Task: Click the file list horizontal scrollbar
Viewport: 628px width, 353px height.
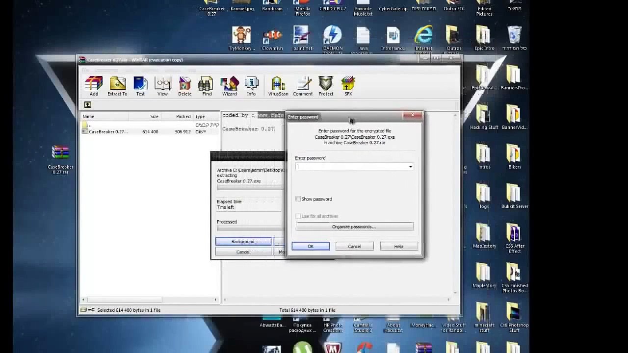Action: pos(150,299)
